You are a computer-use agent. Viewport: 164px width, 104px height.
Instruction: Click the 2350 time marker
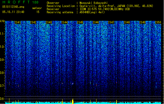pyautogui.click(x=158, y=22)
